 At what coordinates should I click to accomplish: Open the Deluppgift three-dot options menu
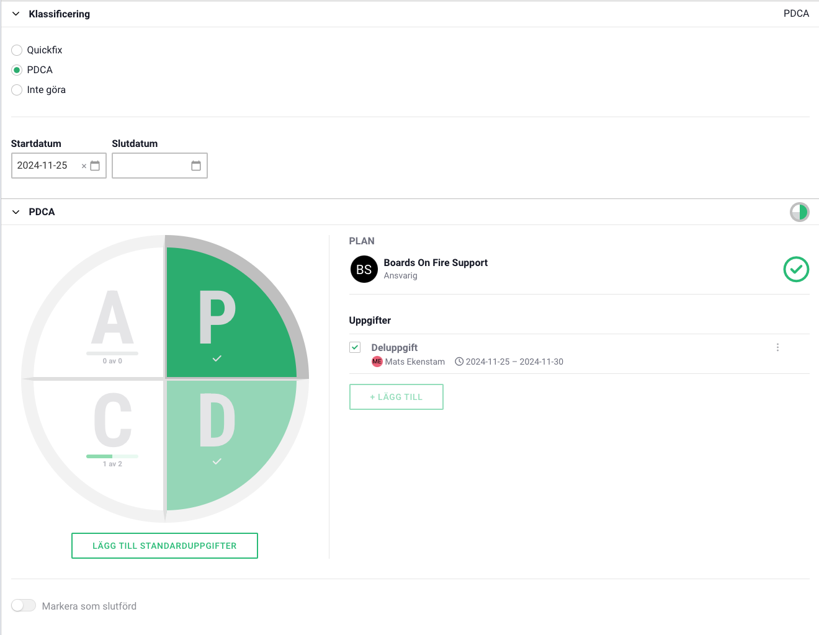point(777,347)
